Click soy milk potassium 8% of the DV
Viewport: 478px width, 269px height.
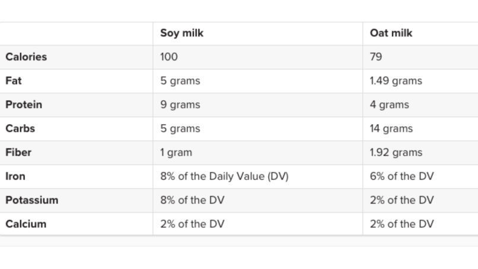[192, 200]
